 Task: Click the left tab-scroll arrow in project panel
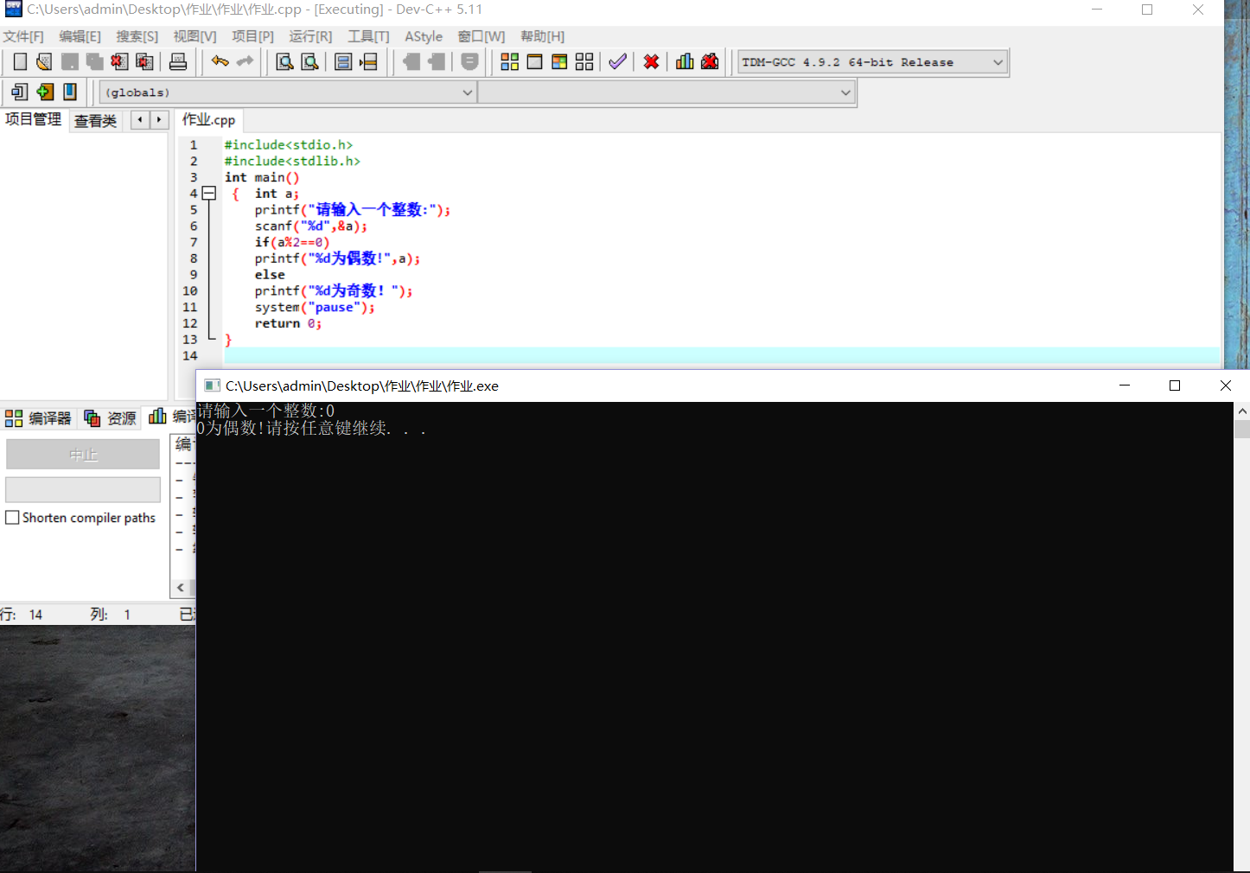tap(140, 120)
